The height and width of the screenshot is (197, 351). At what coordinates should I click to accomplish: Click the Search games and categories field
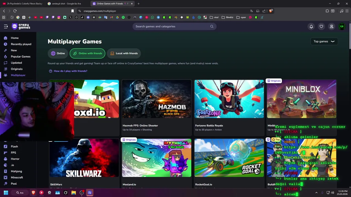[174, 27]
